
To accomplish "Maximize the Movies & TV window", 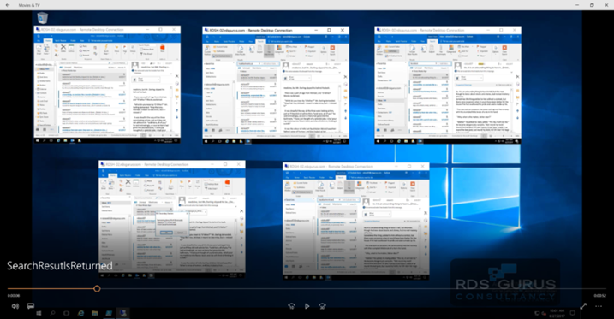I will pyautogui.click(x=592, y=5).
